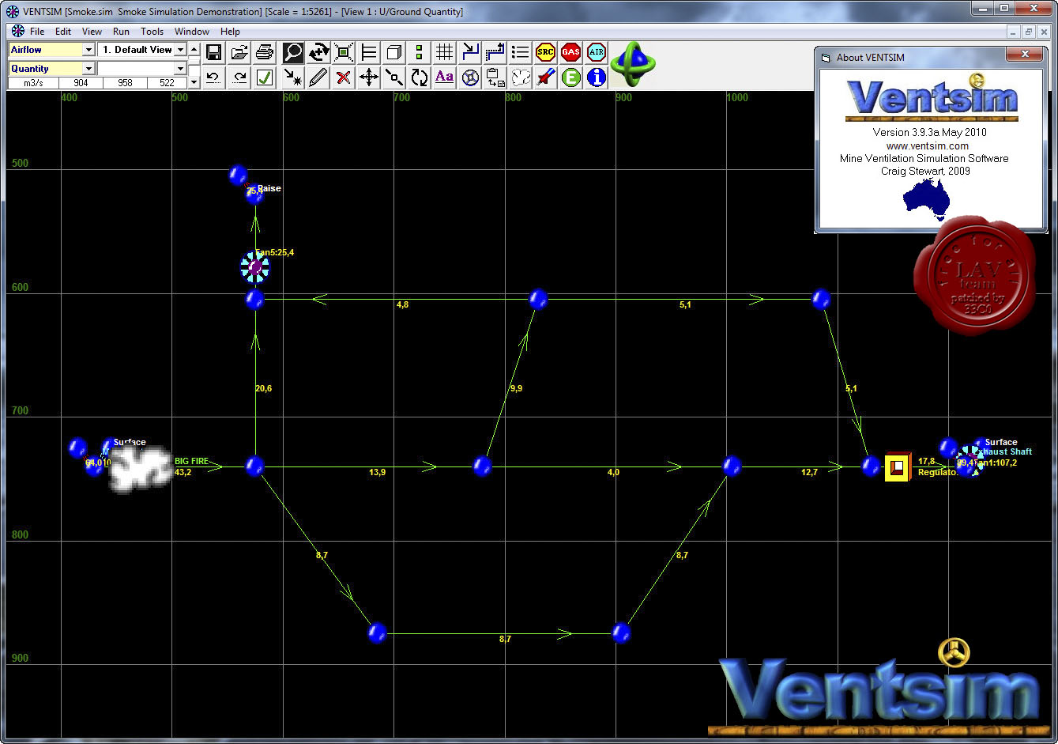Screen dimensions: 1058x744
Task: Click the Undo arrow icon
Action: [213, 77]
